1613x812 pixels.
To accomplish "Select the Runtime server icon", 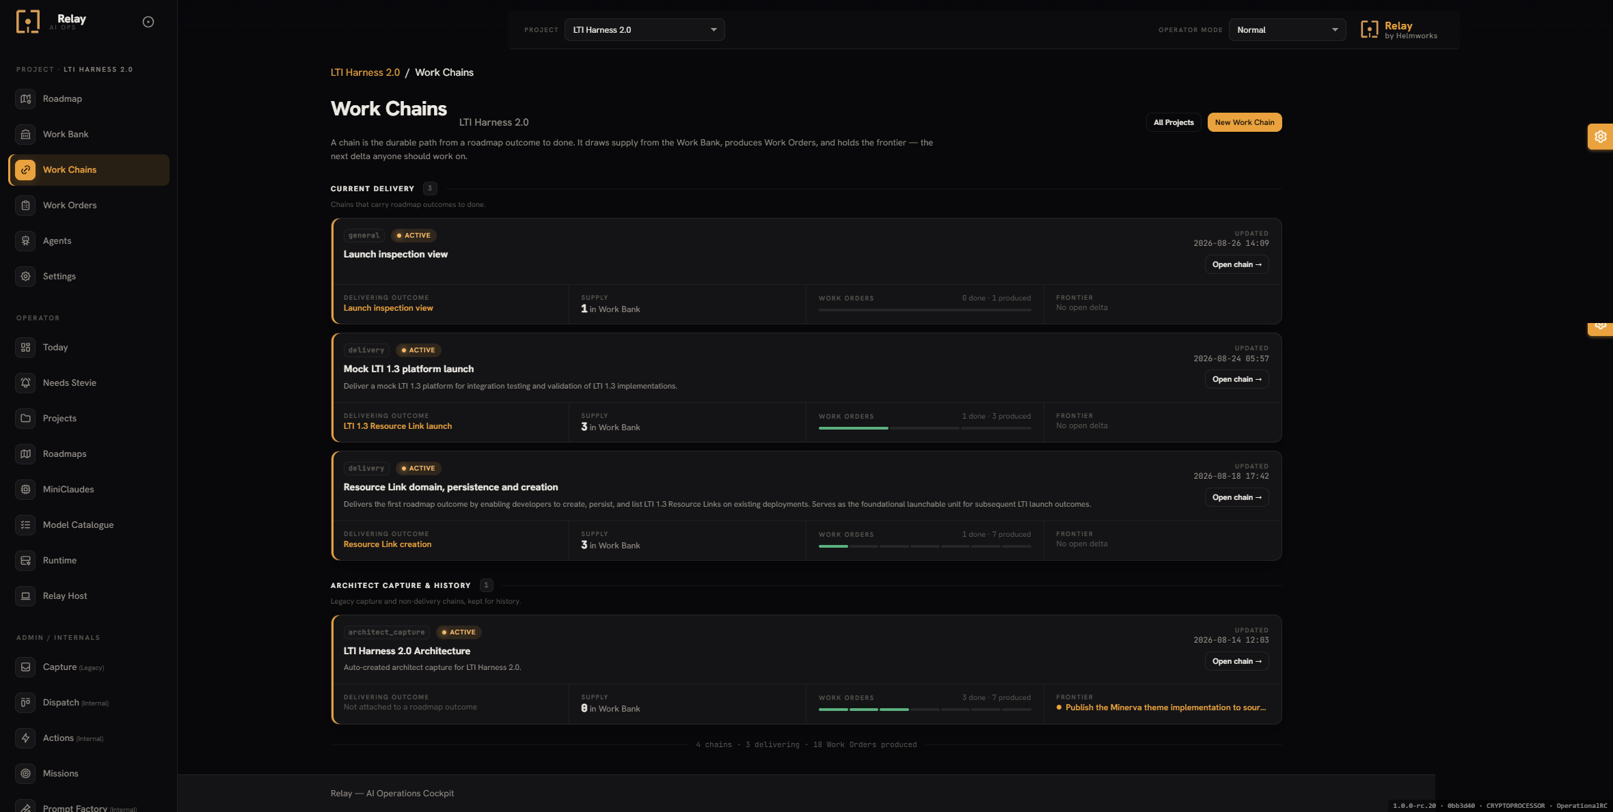I will click(25, 561).
